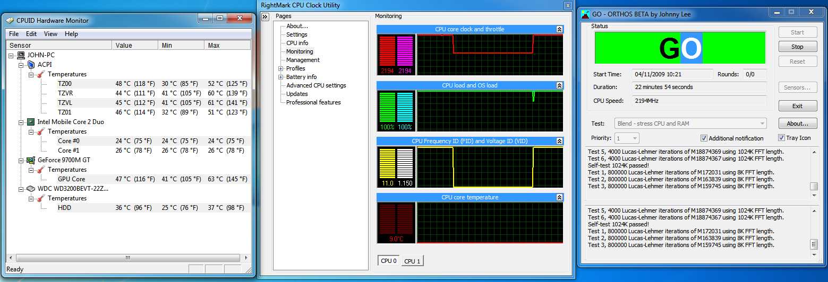
Task: Collapse the CPU load and OS load graph
Action: [559, 85]
